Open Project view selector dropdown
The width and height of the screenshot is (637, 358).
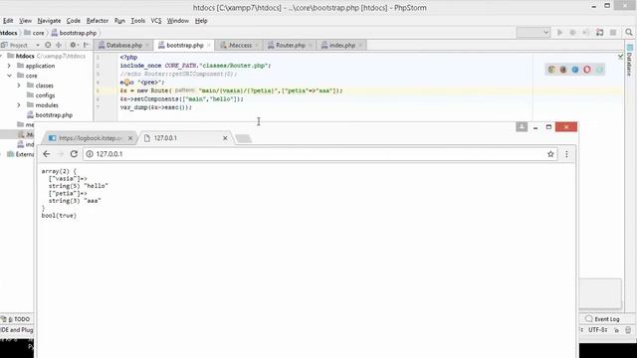pyautogui.click(x=20, y=45)
